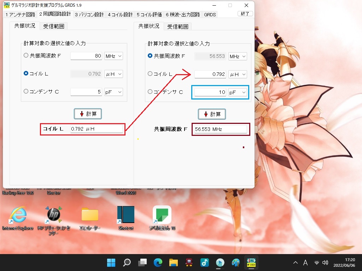This screenshot has width=362, height=271.
Task: Click the Doctor desktop shortcut label
Action: click(54, 193)
